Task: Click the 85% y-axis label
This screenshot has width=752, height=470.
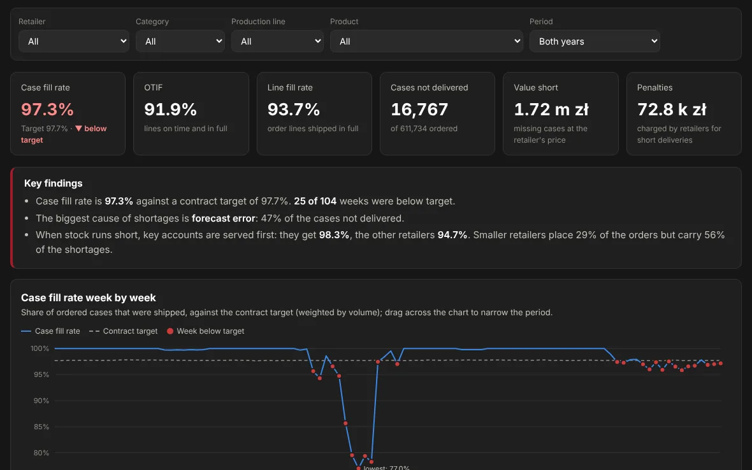Action: pos(41,427)
